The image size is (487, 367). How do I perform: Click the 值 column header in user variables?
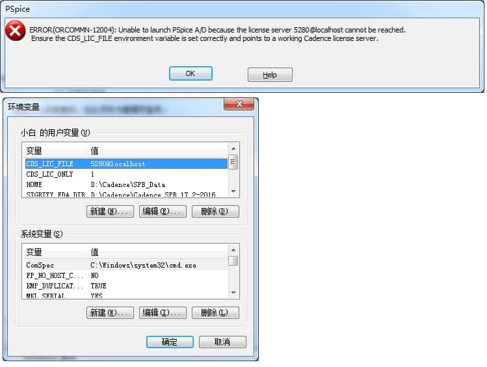159,151
